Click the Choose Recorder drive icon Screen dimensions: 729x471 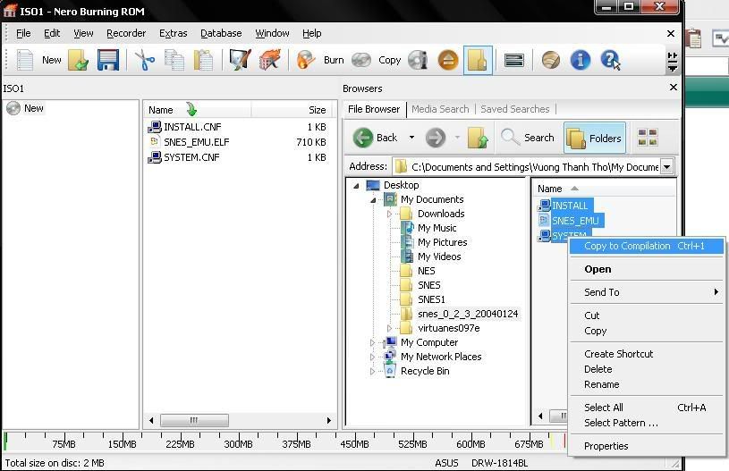point(514,61)
